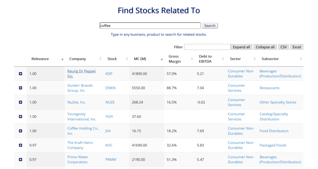Open Consumer Services sector for Youngevity
318x169 pixels.
pyautogui.click(x=236, y=117)
